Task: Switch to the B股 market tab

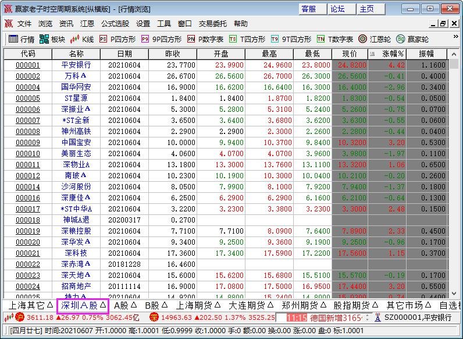Action: [x=156, y=305]
